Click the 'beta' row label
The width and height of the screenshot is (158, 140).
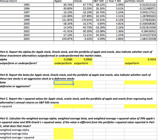(3, 83)
